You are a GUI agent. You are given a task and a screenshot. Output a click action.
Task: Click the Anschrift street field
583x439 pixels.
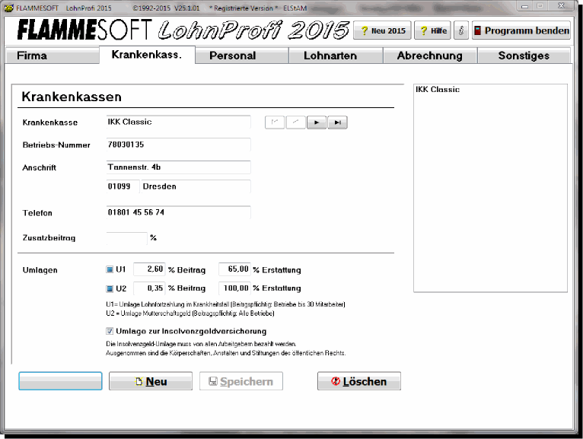[x=178, y=167]
